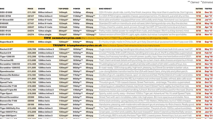Click the Oct'21 tested date for Speed Twin

point(208,82)
